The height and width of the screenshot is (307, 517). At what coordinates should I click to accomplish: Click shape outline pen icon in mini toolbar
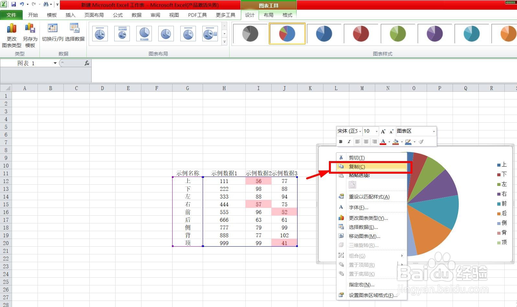coord(408,141)
